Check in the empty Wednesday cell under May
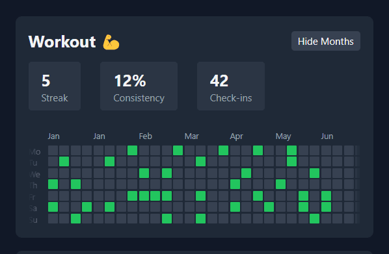The height and width of the screenshot is (254, 389). [x=280, y=173]
